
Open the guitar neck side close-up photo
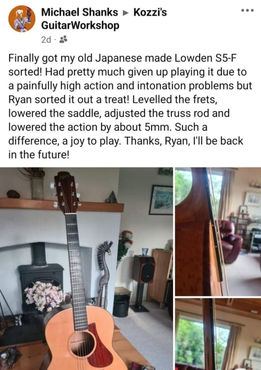click(x=218, y=232)
